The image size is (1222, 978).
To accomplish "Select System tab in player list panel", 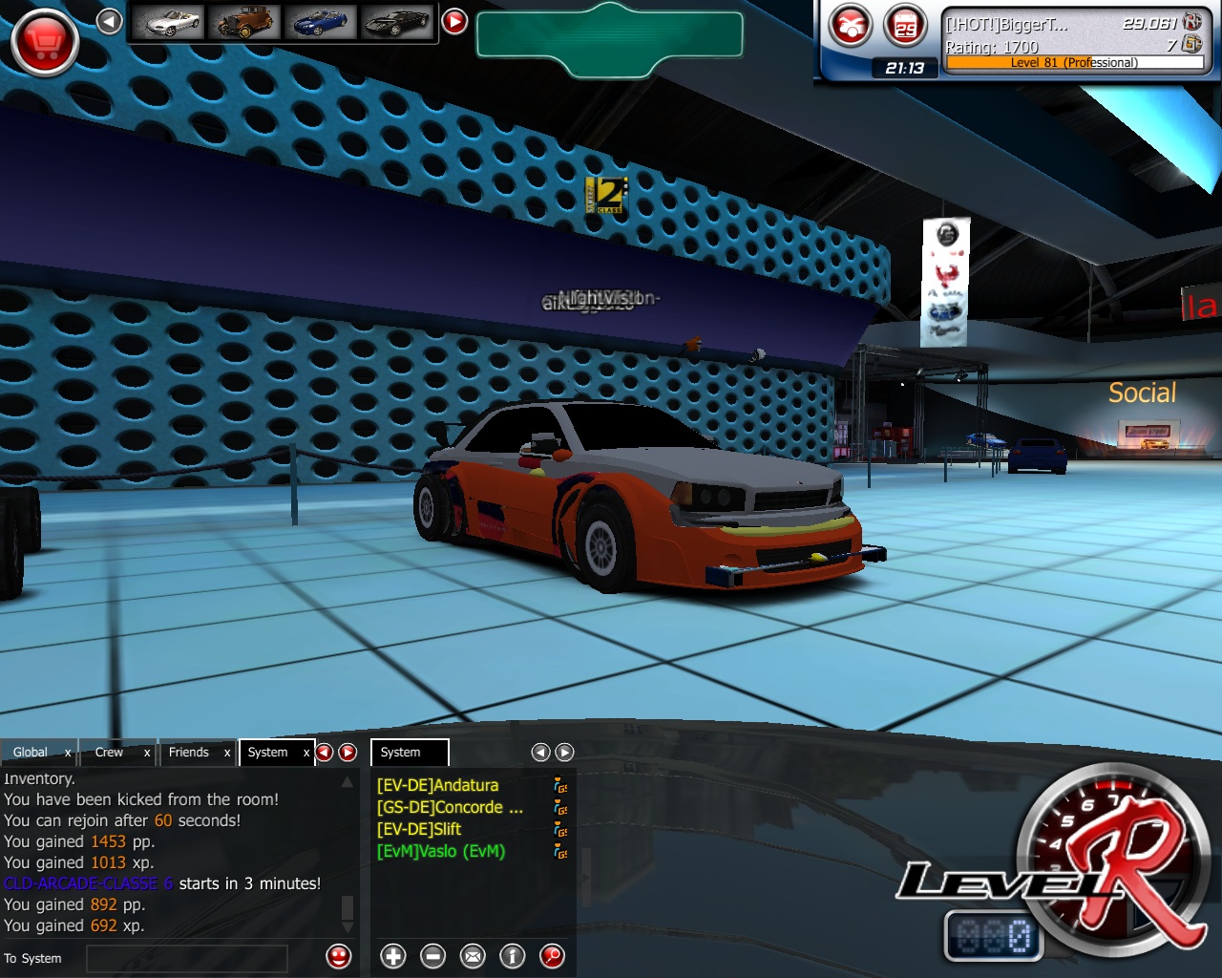I will (410, 753).
